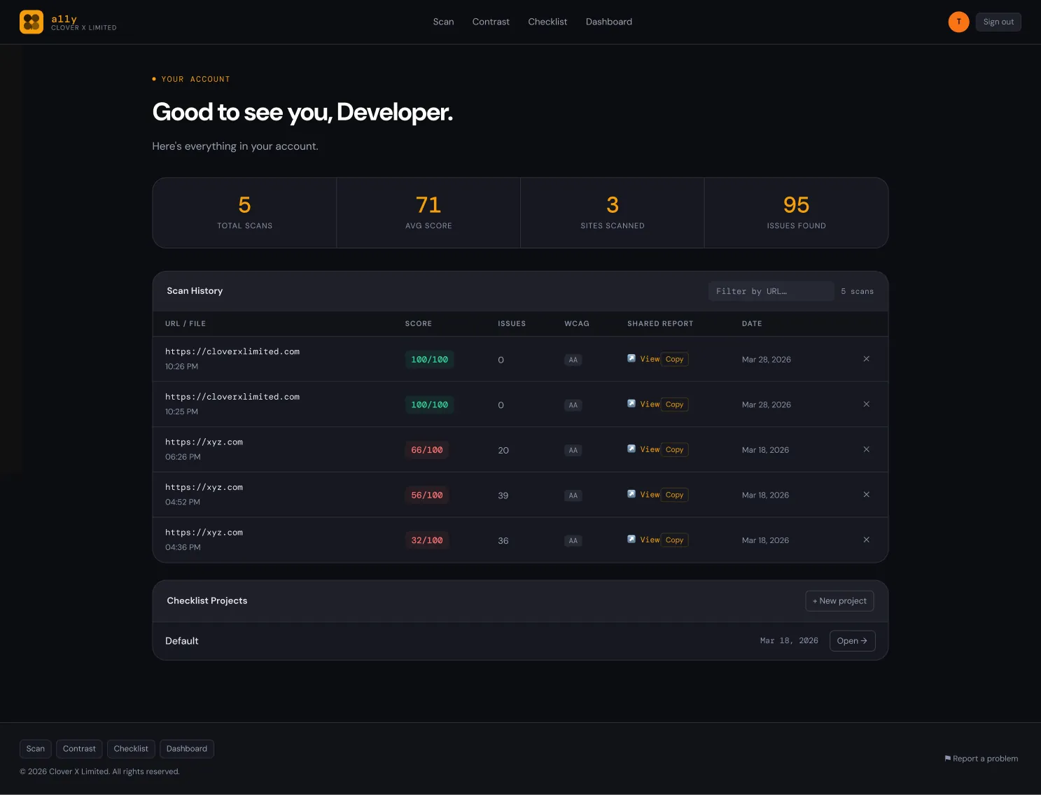
Task: Click the a11y clover logo icon
Action: (x=32, y=22)
